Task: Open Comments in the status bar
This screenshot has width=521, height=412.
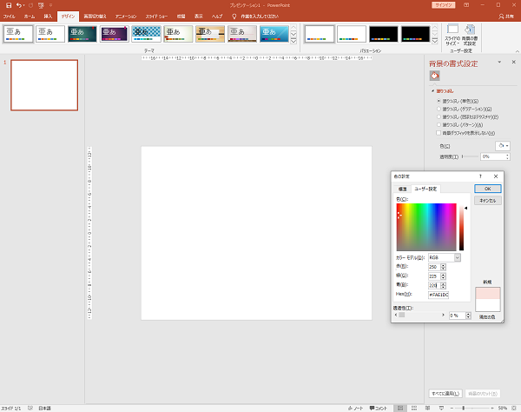Action: point(379,408)
